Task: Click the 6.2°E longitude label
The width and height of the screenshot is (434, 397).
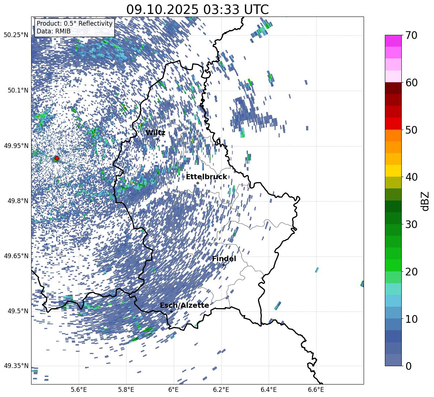Action: pos(221,390)
